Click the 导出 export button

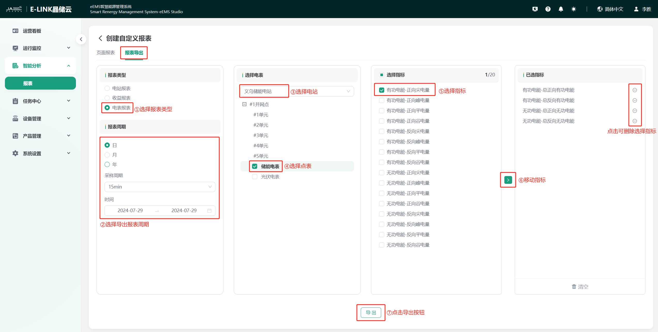click(x=371, y=313)
